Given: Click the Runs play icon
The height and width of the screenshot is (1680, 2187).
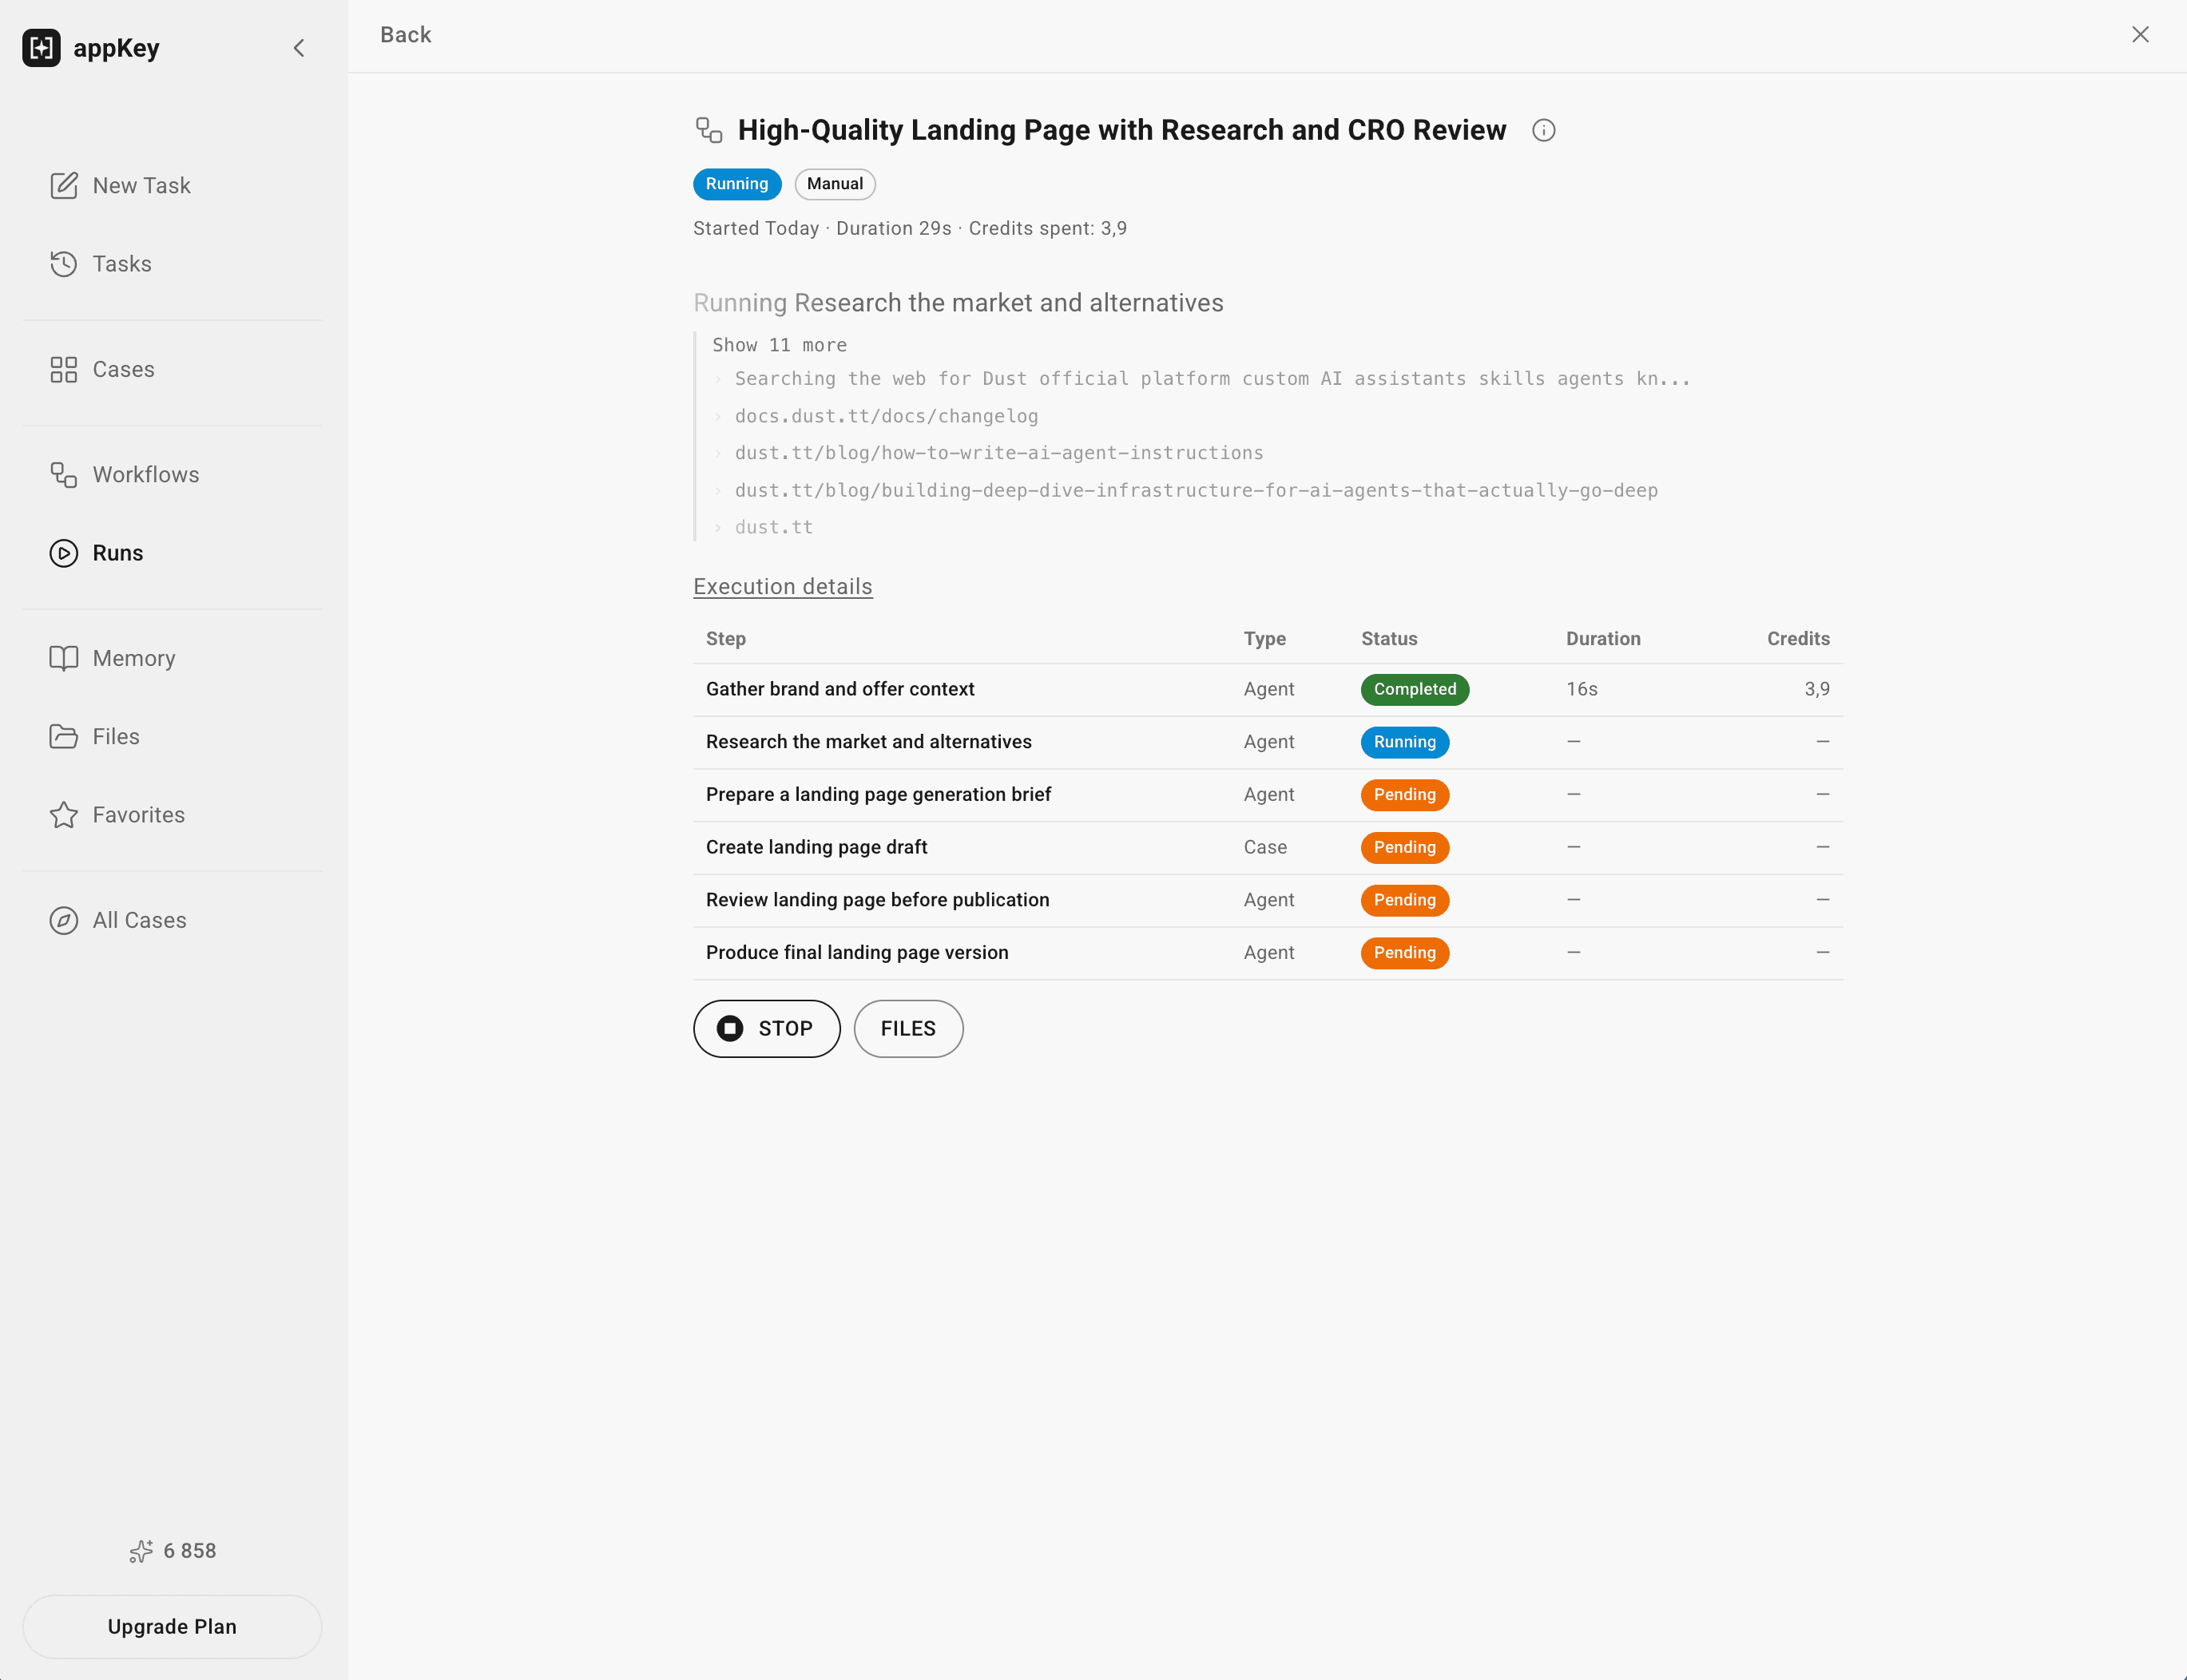Looking at the screenshot, I should (x=64, y=553).
